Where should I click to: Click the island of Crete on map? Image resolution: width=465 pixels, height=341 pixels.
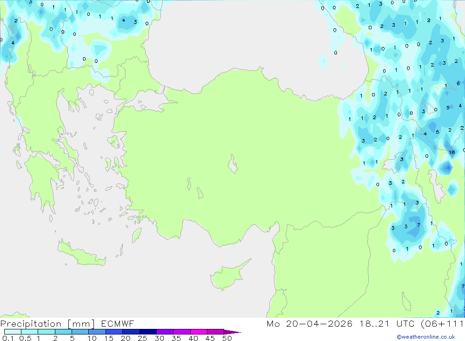click(x=81, y=253)
